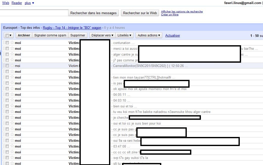Screen dimensions: 263x165
Task: Open the "plus" menu in top bar
Action: tap(29, 3)
